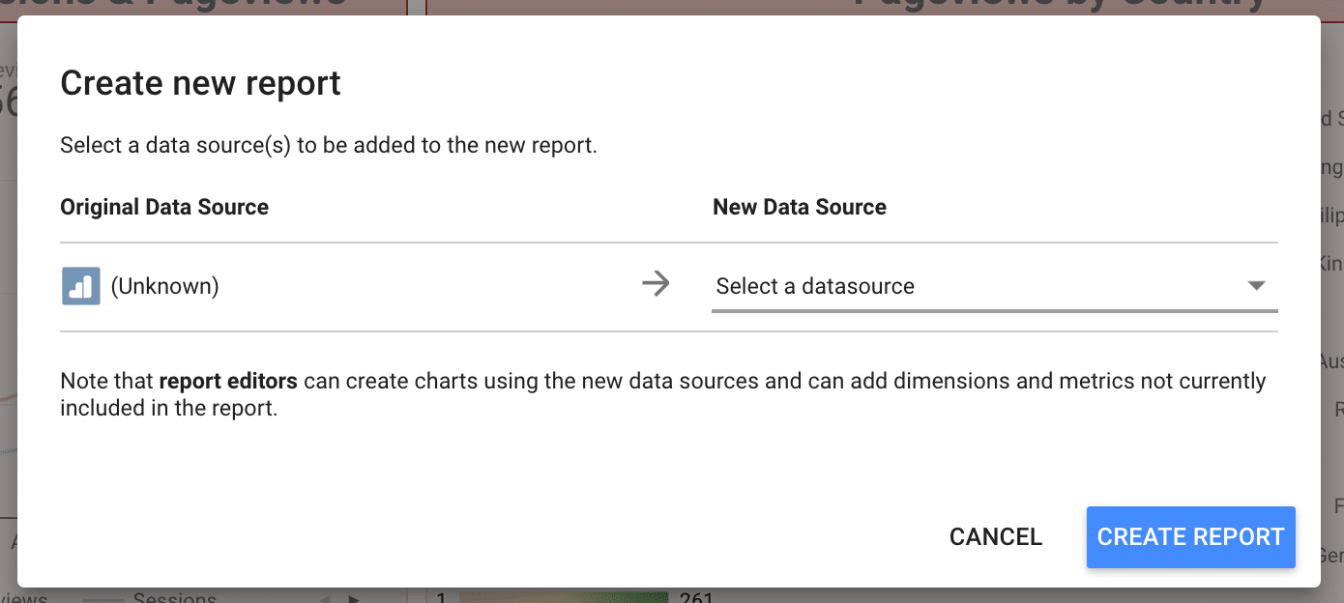Image resolution: width=1344 pixels, height=603 pixels.
Task: Click the dropdown arrow beside Select a datasource
Action: point(1256,286)
